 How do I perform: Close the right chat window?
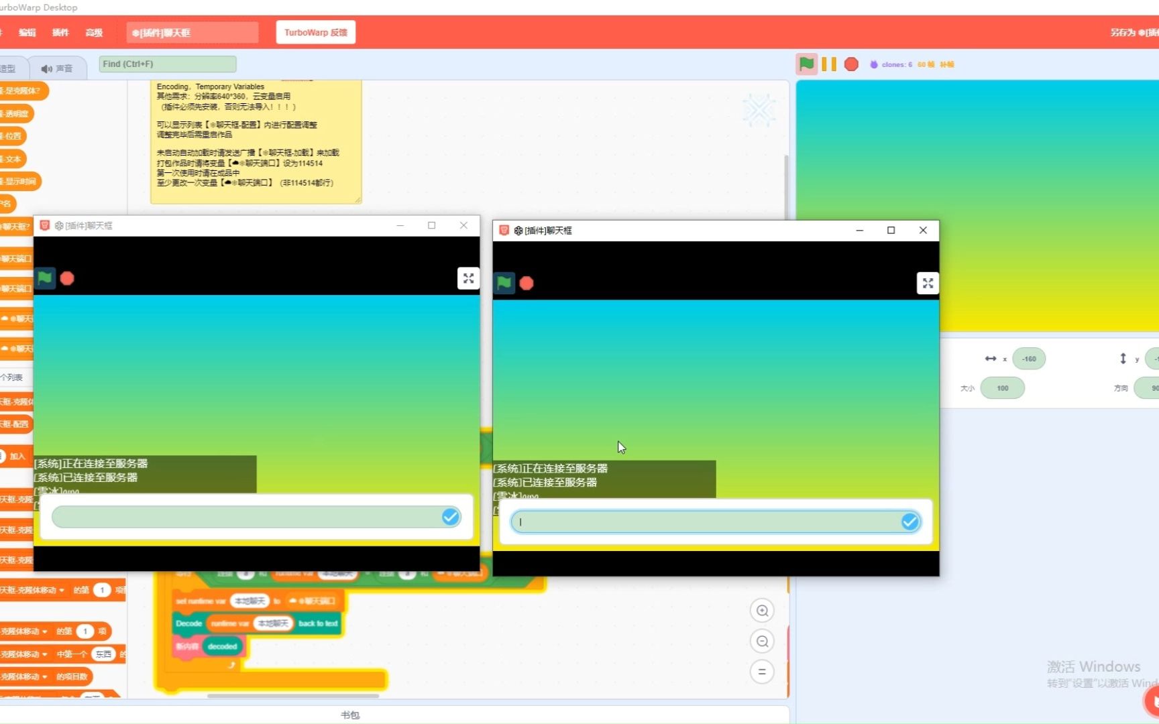[x=923, y=230]
